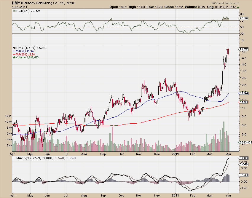
Task: Click the Volume 3.0M value in the header
Action: click(x=195, y=7)
